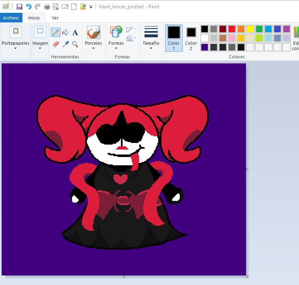Pick the white swatch

pyautogui.click(x=205, y=38)
